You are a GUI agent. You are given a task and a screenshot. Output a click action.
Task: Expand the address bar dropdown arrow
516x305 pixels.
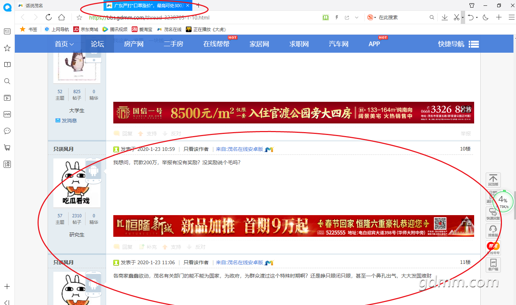coord(357,17)
